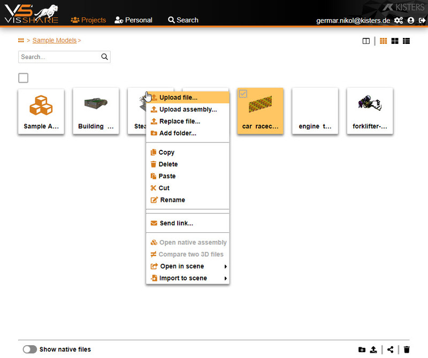Viewport: 428px width, 358px height.
Task: Open the user profile icon
Action: tap(411, 20)
